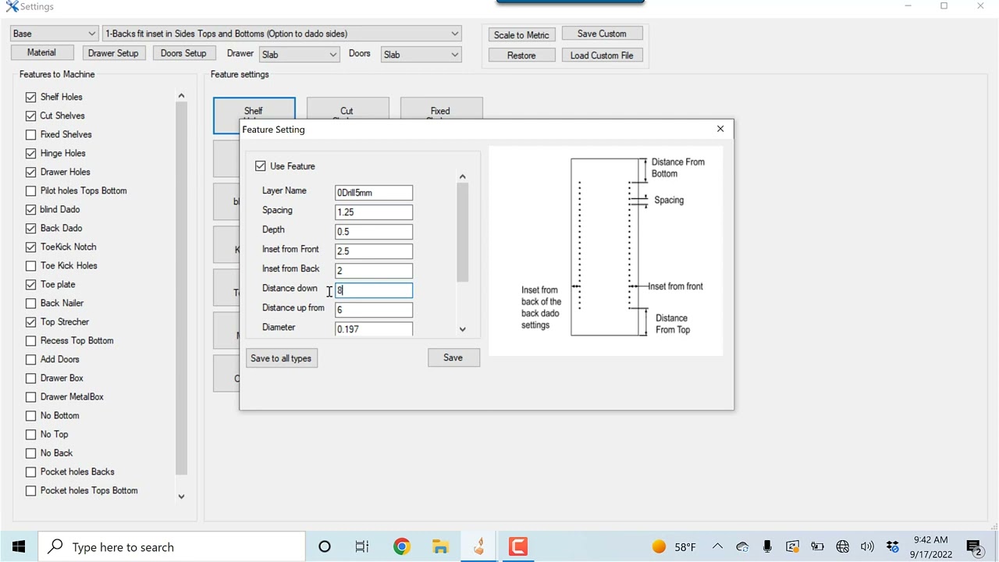
Task: Click the Diameter input field
Action: [x=374, y=329]
